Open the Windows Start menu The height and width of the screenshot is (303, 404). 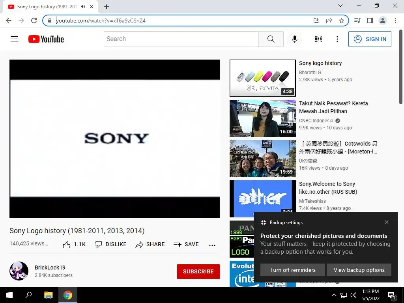9,295
